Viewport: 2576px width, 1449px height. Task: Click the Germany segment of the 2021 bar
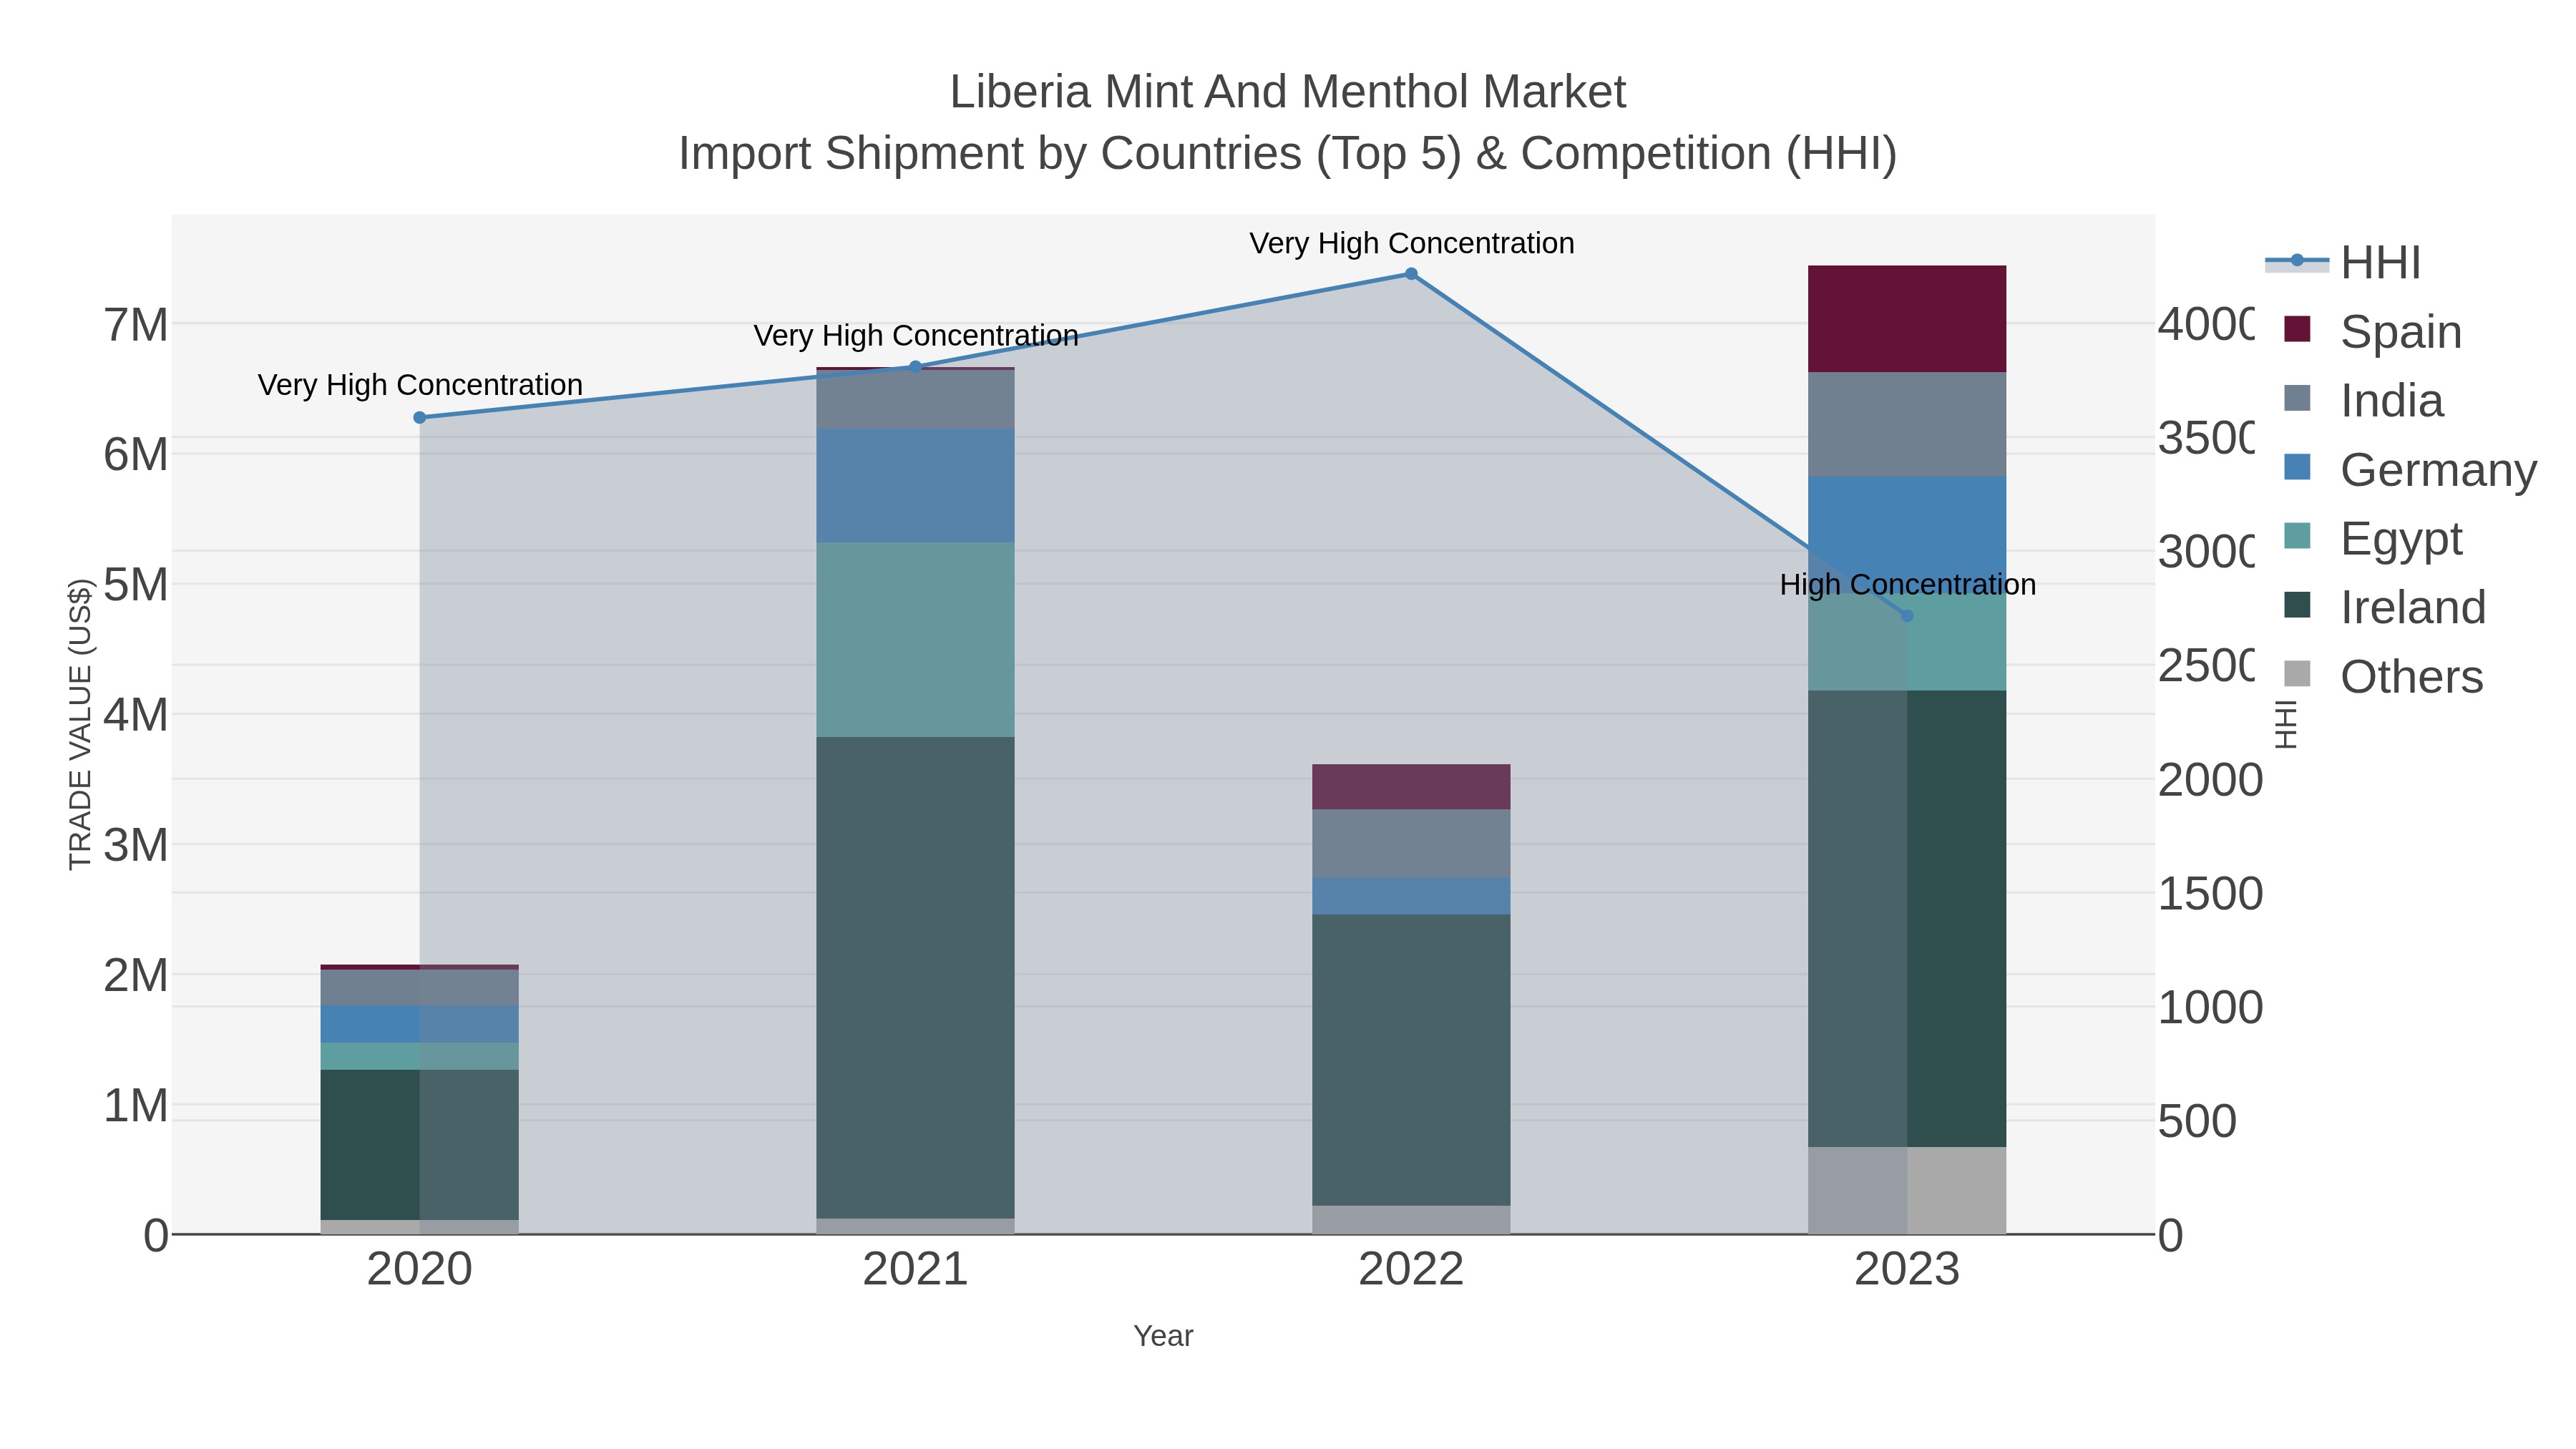click(915, 486)
